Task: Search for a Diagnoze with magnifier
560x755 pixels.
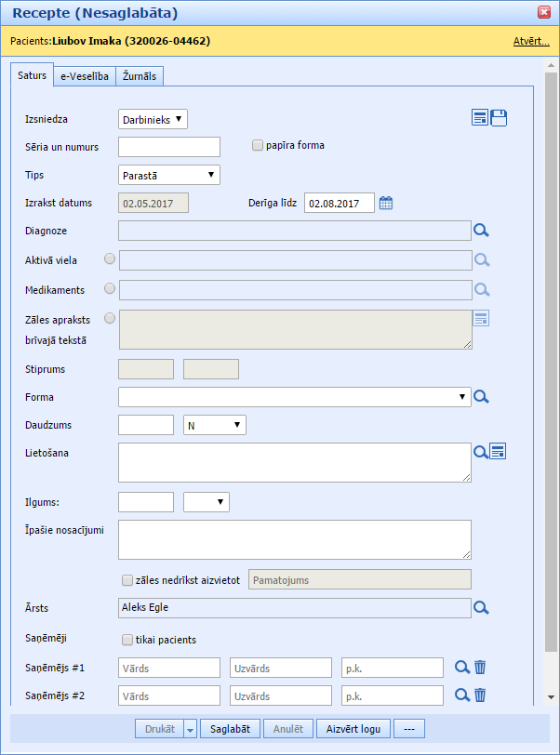Action: pos(481,232)
